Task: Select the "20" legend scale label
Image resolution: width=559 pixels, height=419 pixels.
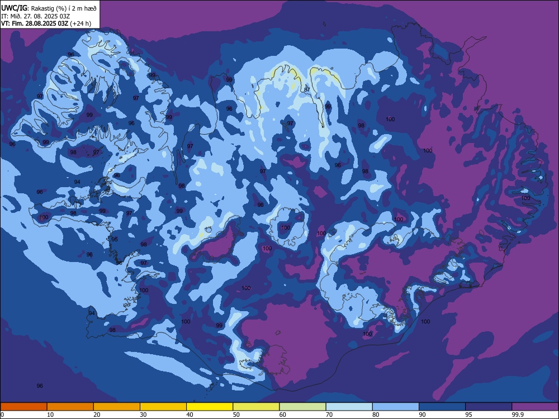Action: tap(97, 415)
